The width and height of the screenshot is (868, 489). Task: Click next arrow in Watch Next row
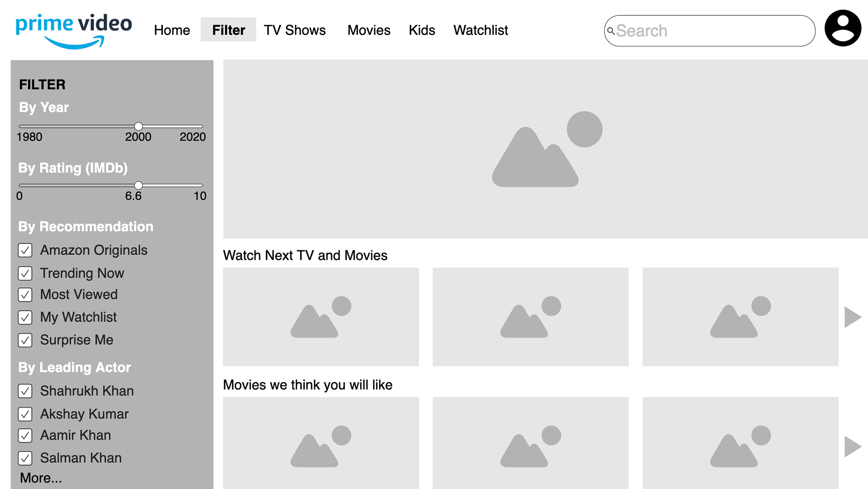coord(852,317)
